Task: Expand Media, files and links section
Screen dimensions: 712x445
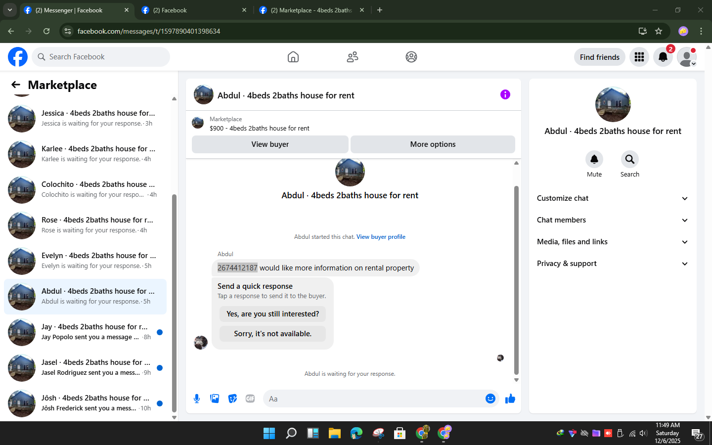Action: tap(613, 242)
